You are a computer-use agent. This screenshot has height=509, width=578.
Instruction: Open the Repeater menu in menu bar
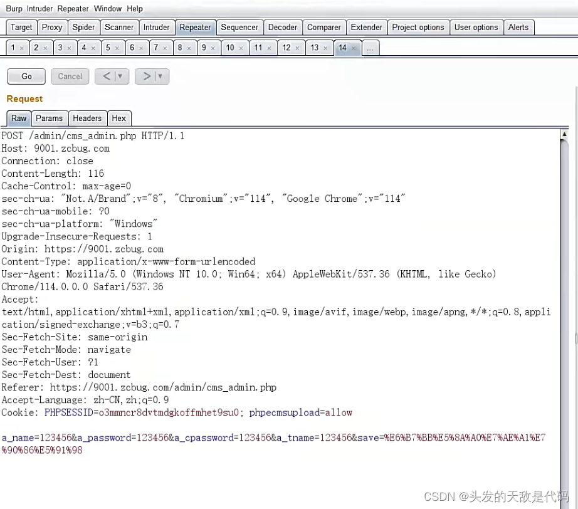coord(73,9)
